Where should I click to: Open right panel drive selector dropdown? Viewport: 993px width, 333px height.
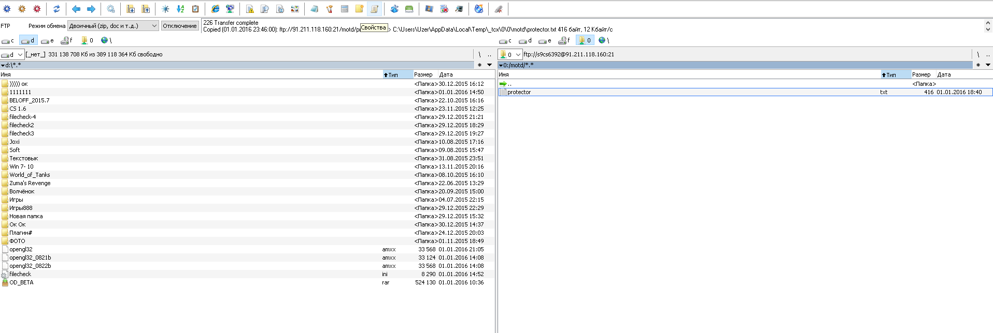click(510, 54)
